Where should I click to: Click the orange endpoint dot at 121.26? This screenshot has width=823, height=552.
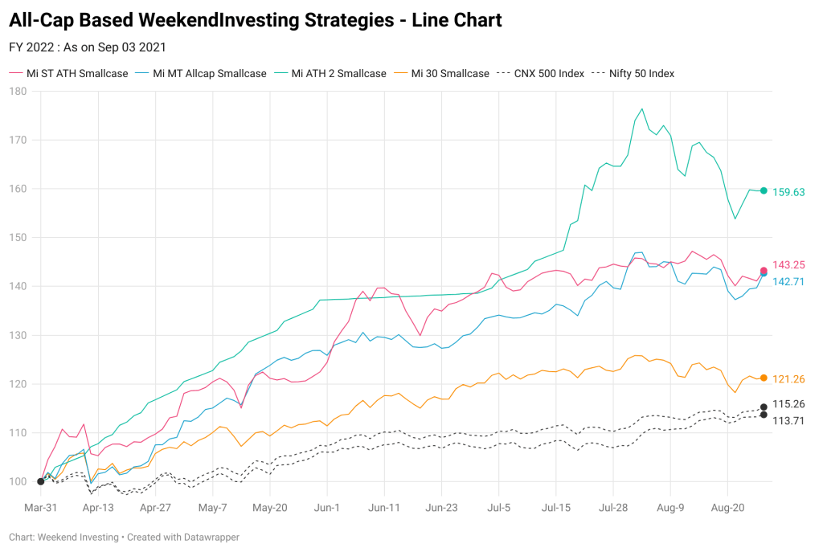pyautogui.click(x=764, y=378)
